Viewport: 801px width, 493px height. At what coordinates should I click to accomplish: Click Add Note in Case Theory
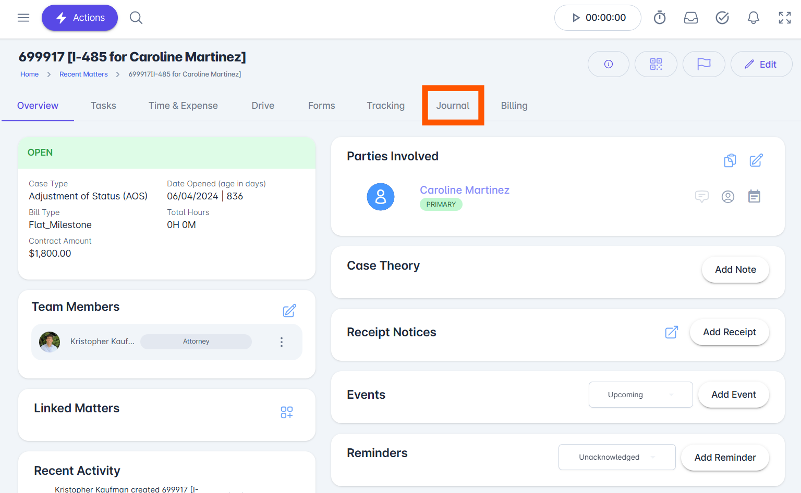(x=735, y=270)
